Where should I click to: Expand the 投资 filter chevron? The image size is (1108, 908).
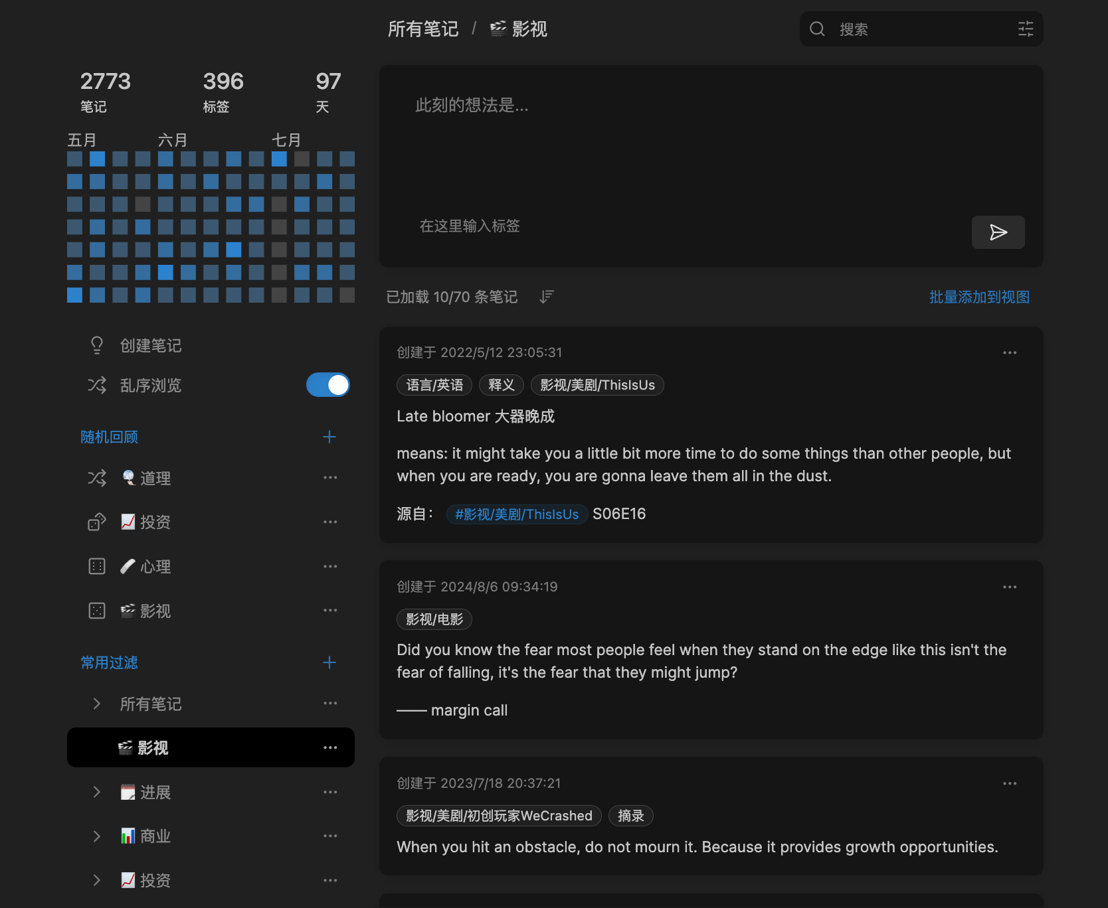point(97,881)
